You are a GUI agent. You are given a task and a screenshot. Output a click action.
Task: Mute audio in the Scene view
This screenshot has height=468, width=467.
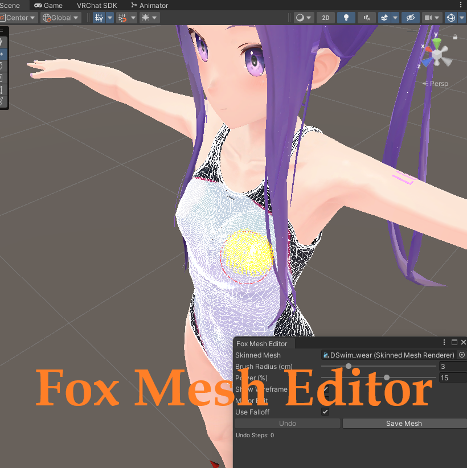tap(366, 18)
